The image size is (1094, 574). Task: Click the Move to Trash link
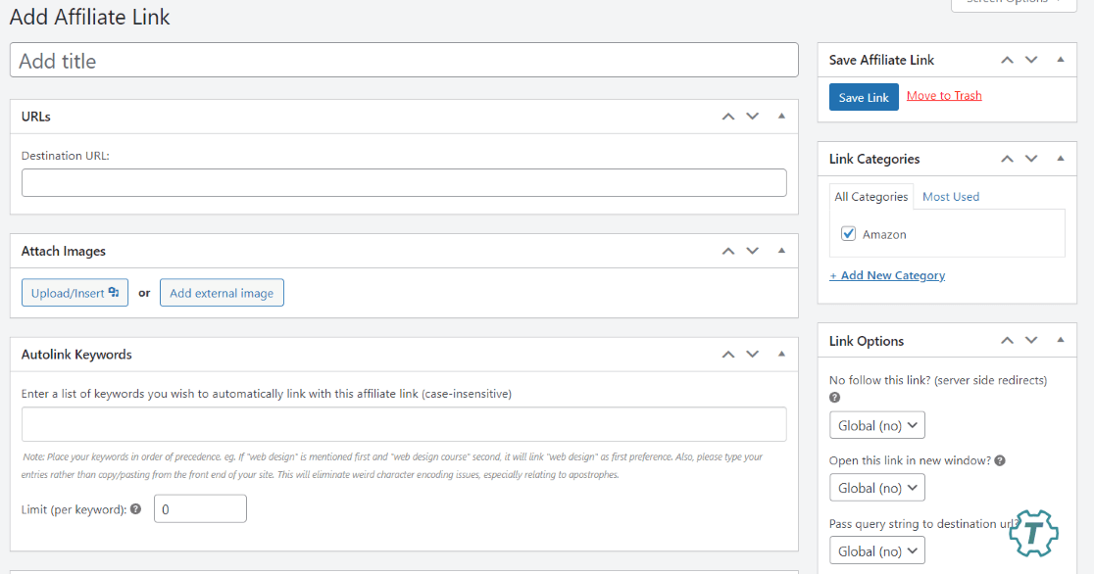click(x=944, y=96)
